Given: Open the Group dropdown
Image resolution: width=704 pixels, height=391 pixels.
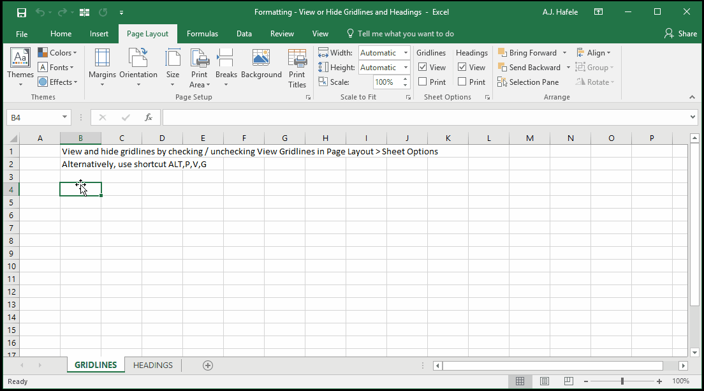Looking at the screenshot, I should 594,68.
